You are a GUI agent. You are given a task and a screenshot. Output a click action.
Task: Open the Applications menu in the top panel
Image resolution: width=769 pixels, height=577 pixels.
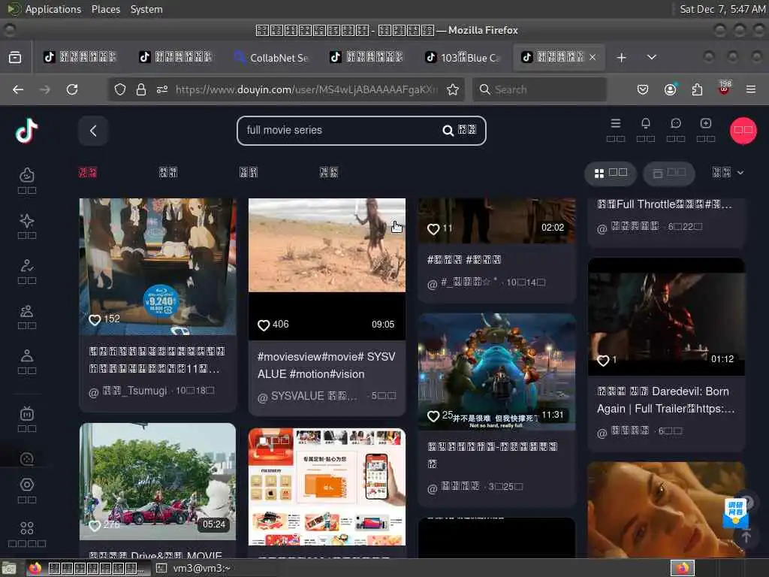click(x=53, y=9)
